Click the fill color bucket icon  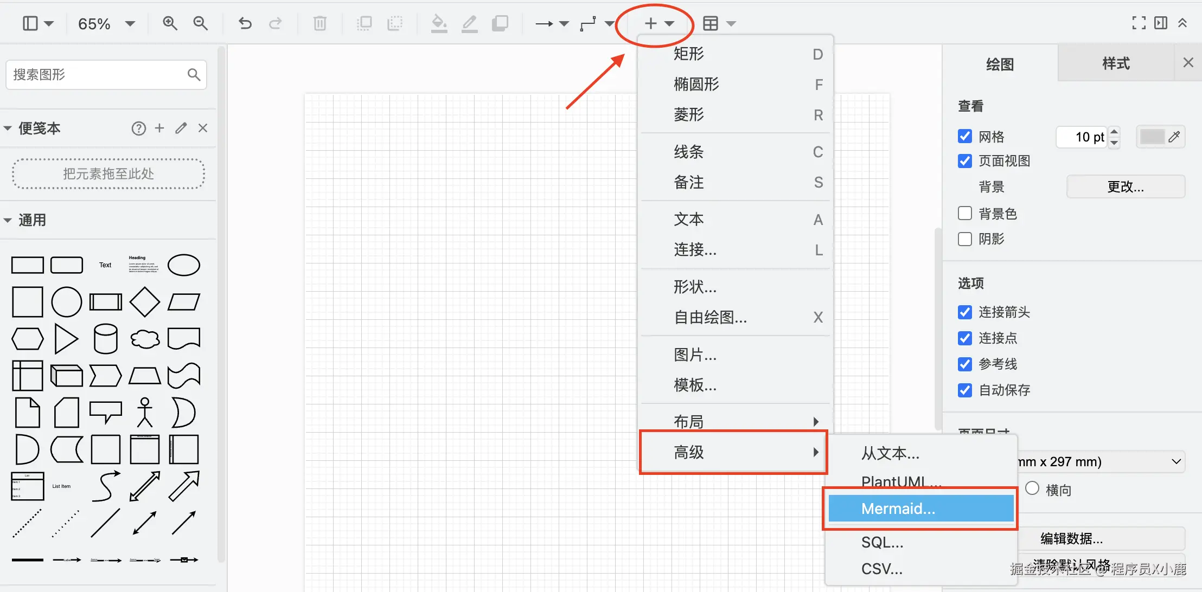(x=438, y=23)
